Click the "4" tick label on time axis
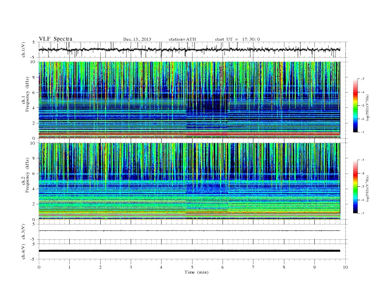The image size is (389, 300). [161, 267]
